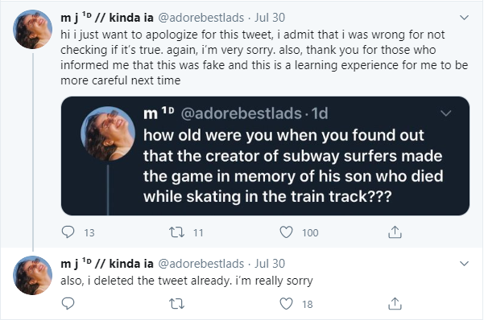This screenshot has width=484, height=320.
Task: Reply to the 'i deleted the tweet' post
Action: (x=68, y=304)
